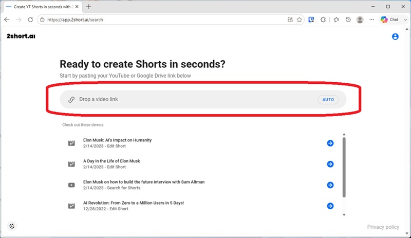Screen dimensions: 411x238
Task: Click the YouTube icon beside Sam Altman interview
Action: (71, 185)
